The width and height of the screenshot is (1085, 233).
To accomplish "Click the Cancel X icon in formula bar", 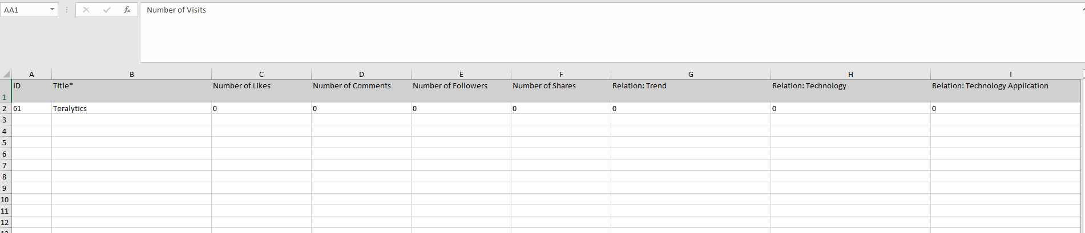I will tap(86, 10).
